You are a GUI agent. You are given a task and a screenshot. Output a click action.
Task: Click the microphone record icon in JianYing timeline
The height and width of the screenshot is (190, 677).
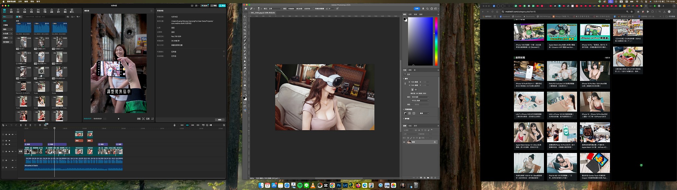pyautogui.click(x=174, y=125)
